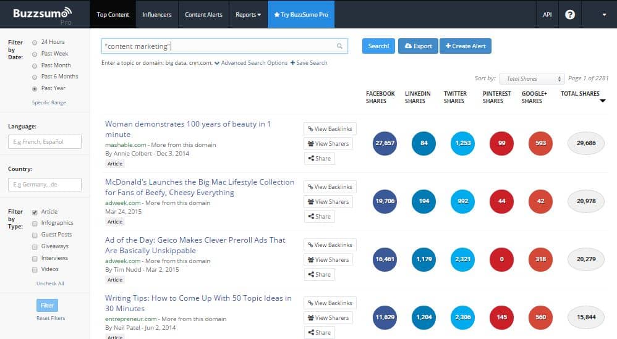Image resolution: width=617 pixels, height=339 pixels.
Task: Click Uncheck All link
Action: (x=50, y=283)
